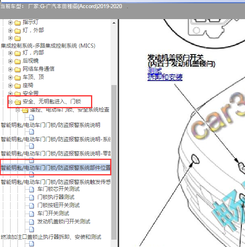Click the 指示灯 folder icon
245x247 pixels.
[x=17, y=23]
